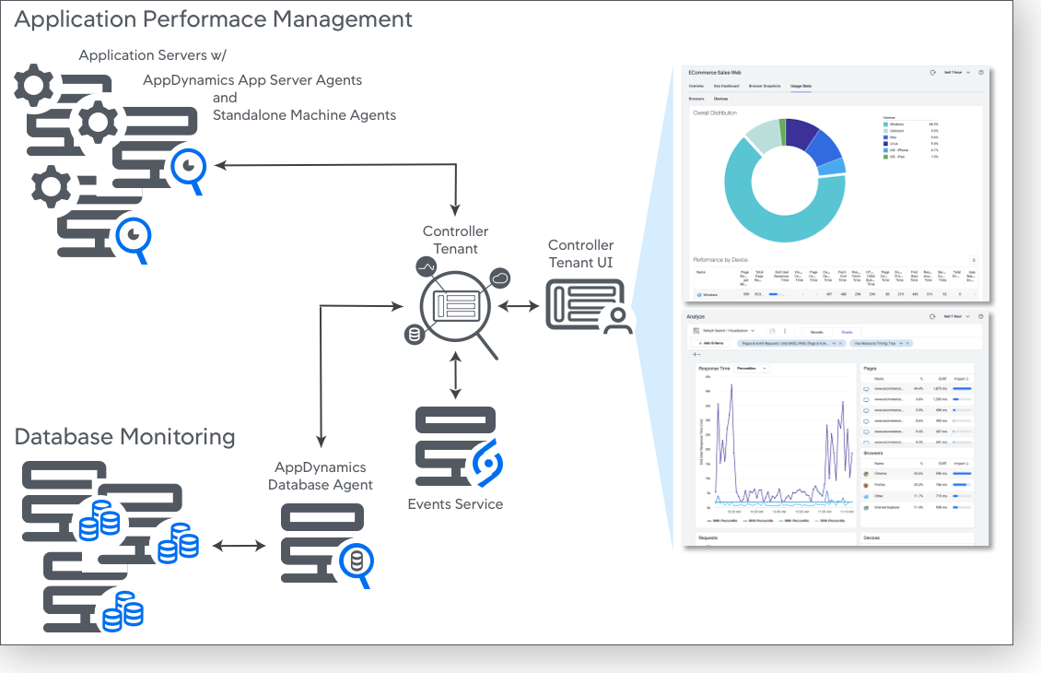Click the 'Standalone Machine Agents' text

point(304,115)
